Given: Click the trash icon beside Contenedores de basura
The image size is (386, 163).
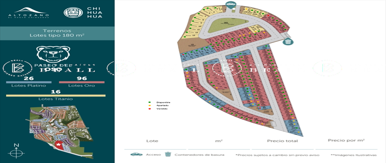Looking at the screenshot, I should pos(168,154).
